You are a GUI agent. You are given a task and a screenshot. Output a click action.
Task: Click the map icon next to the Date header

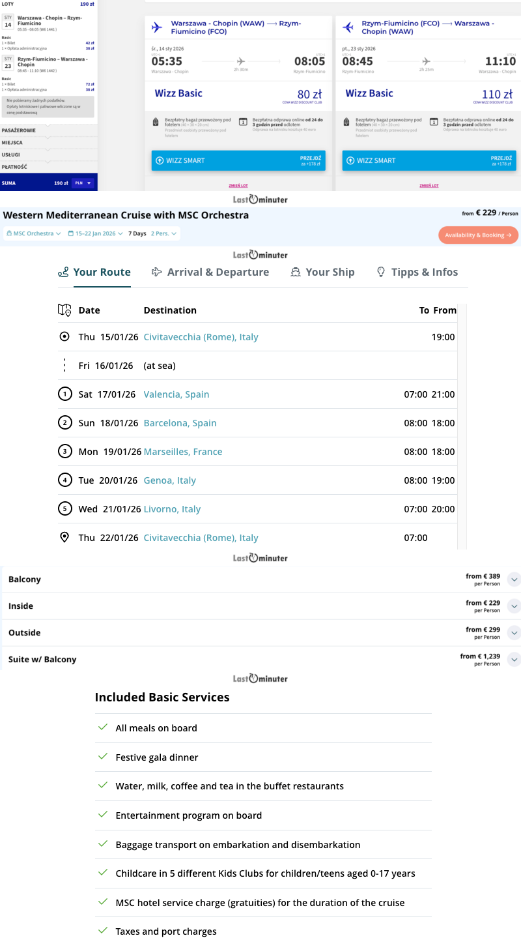pos(64,310)
